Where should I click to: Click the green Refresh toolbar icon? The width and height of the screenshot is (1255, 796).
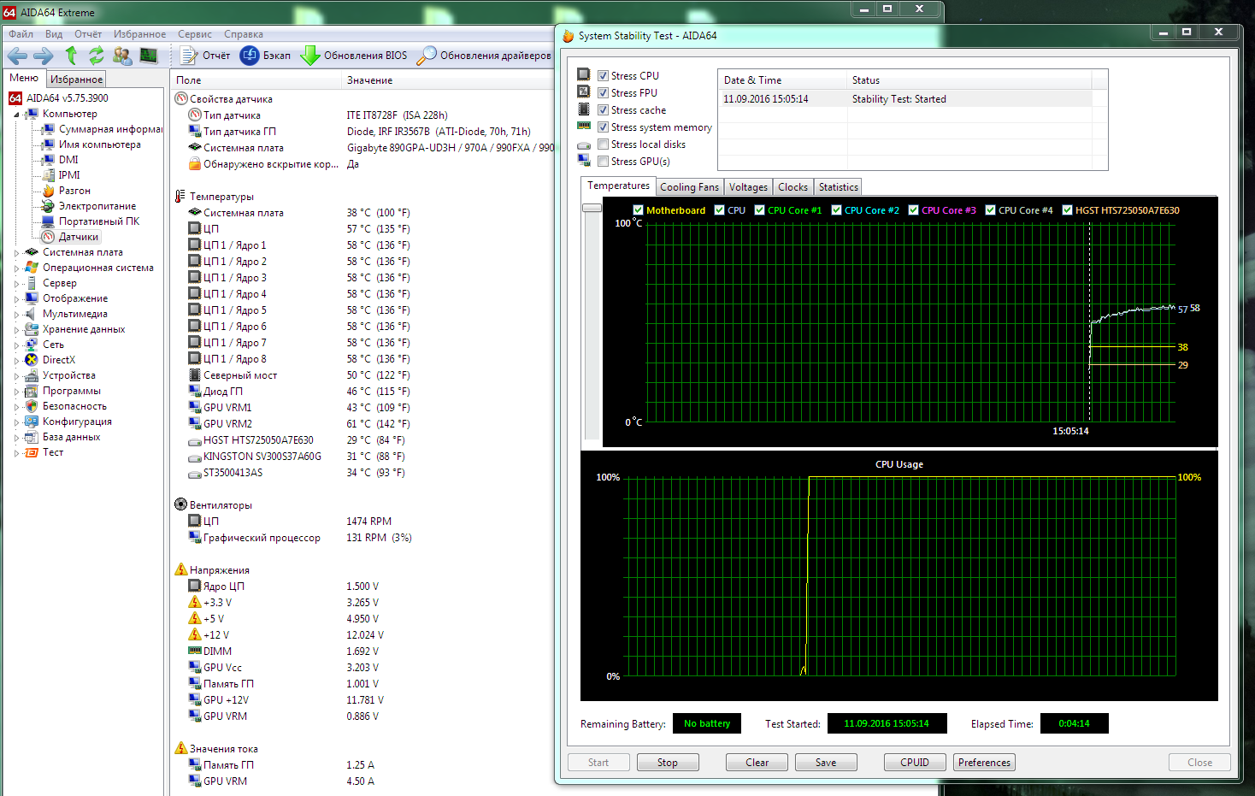[97, 56]
